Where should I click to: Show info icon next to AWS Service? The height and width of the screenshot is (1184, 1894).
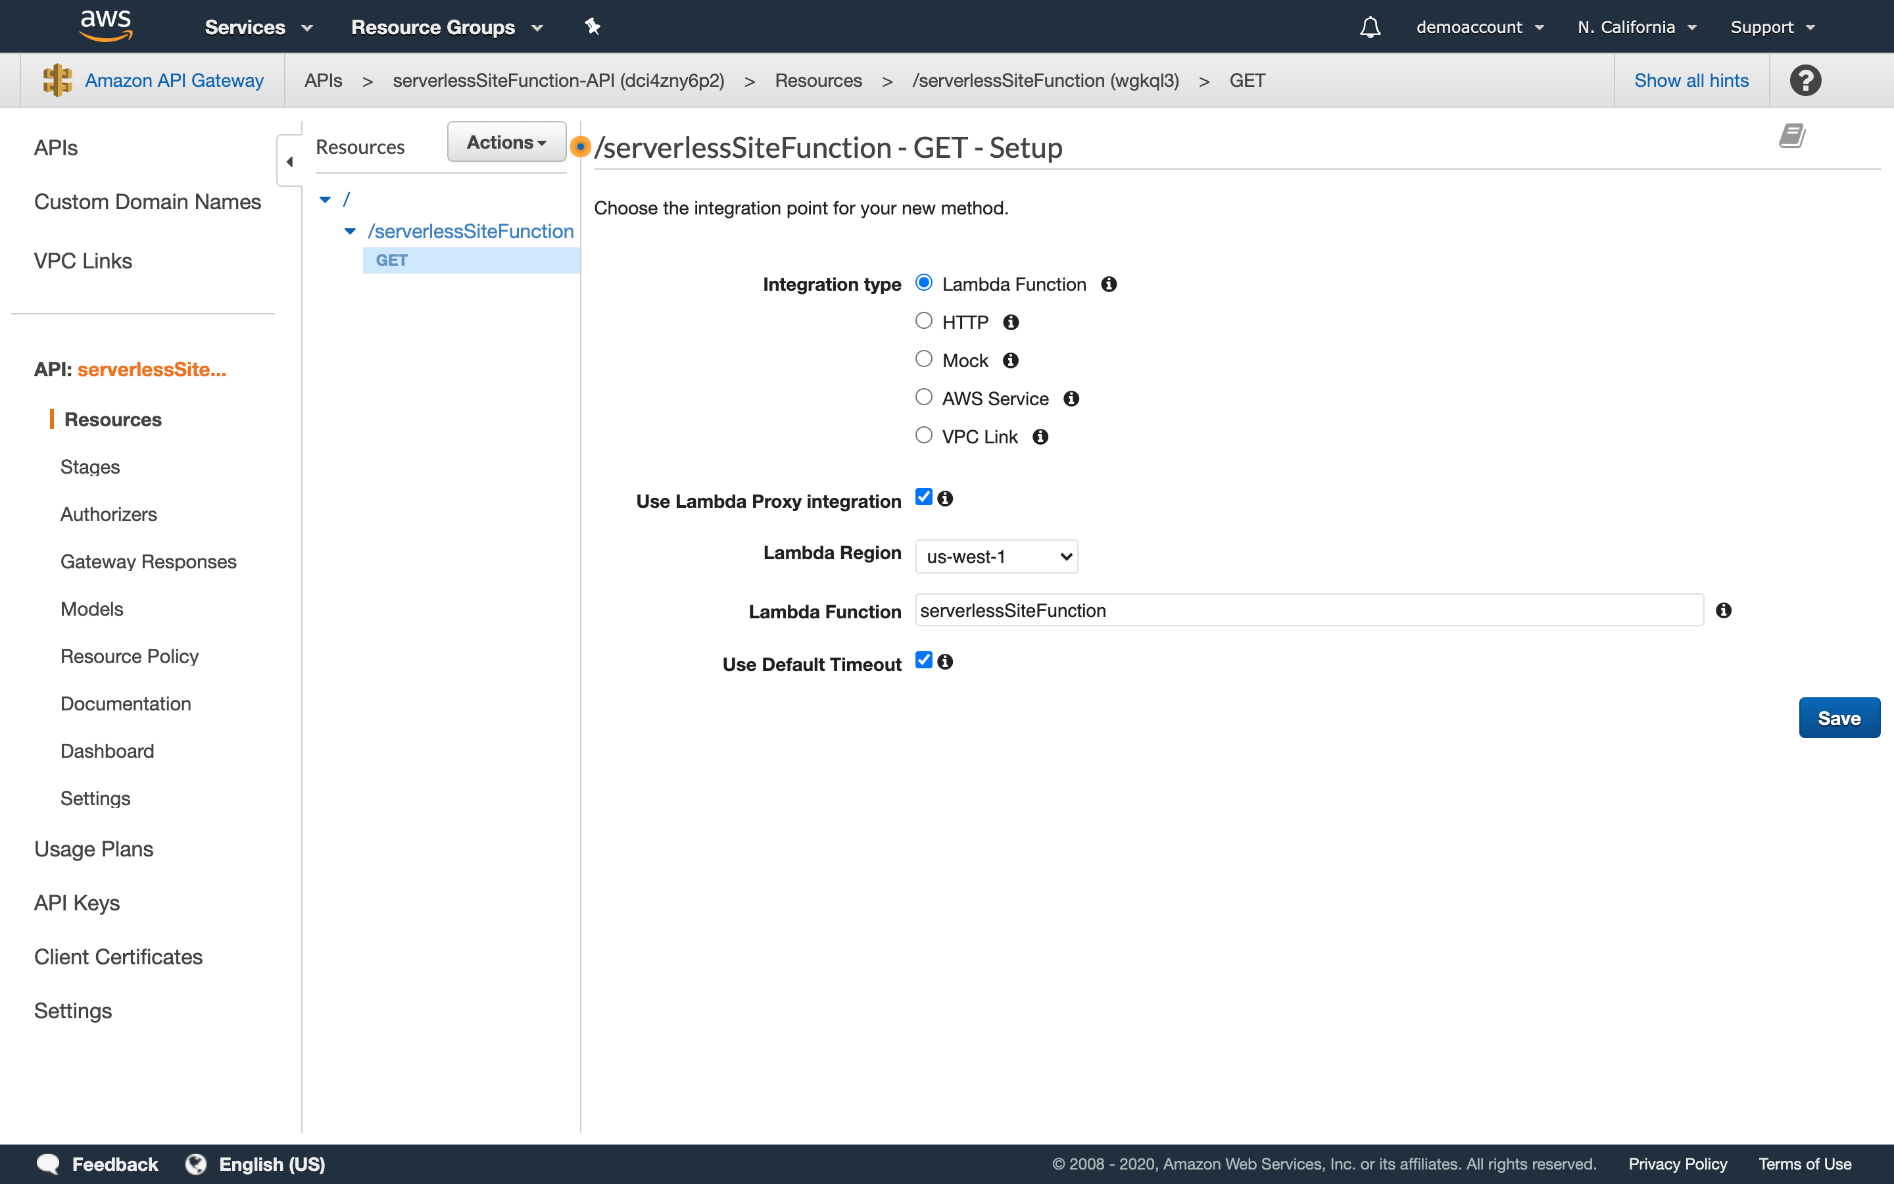1071,399
